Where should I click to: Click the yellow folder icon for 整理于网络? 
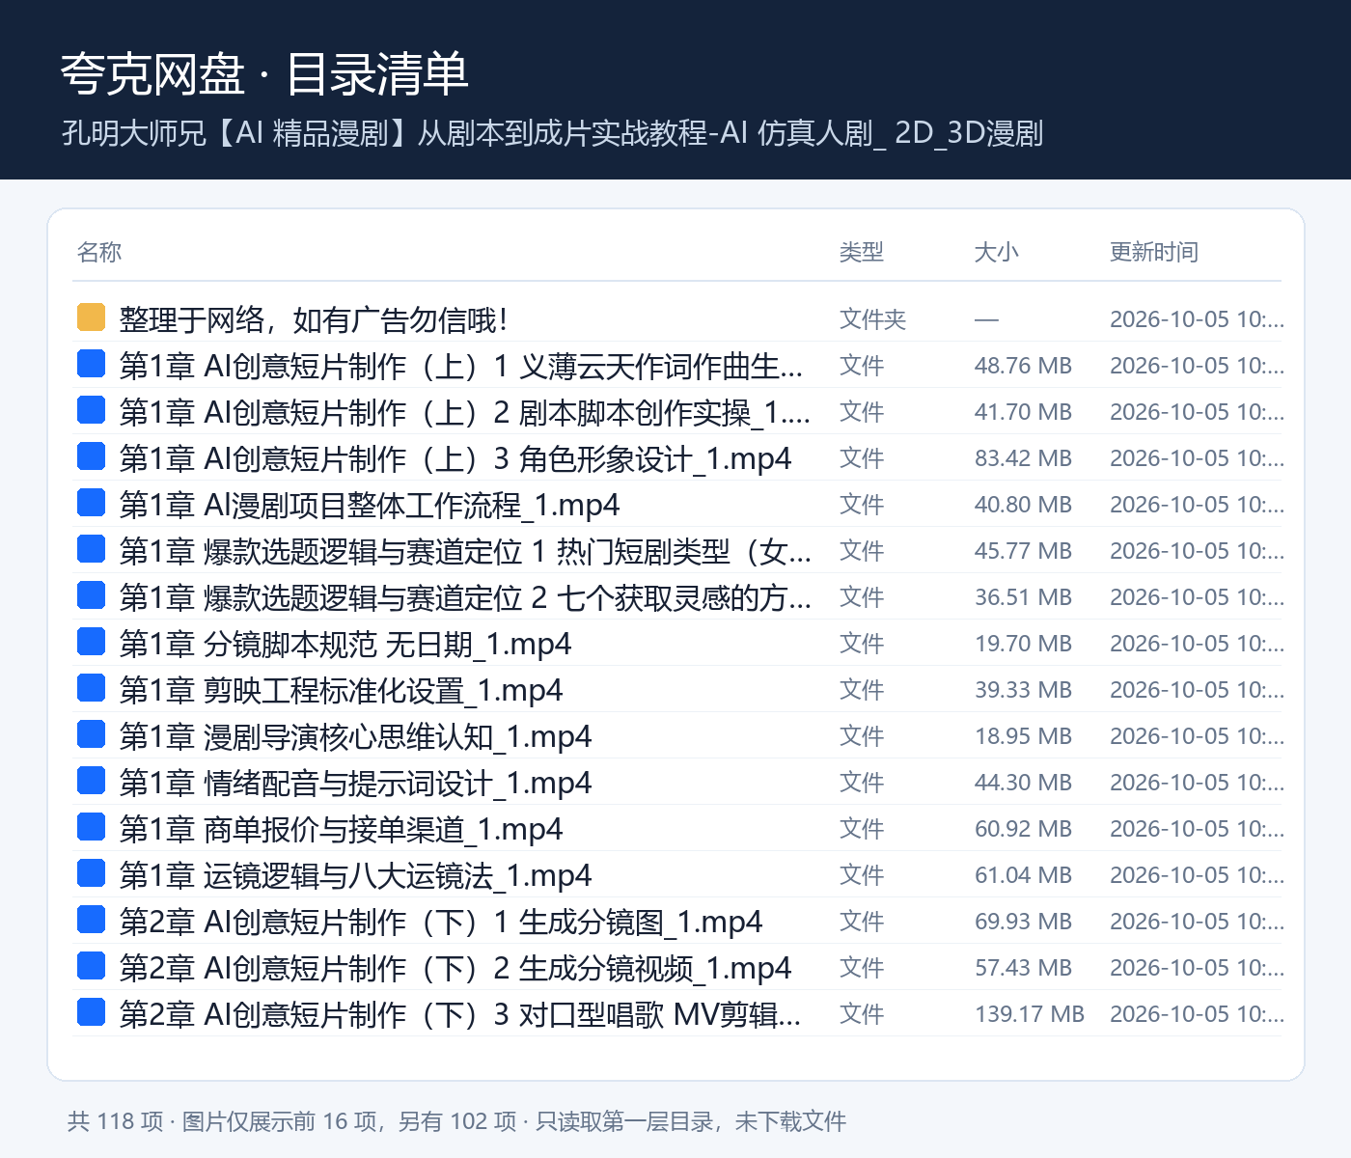coord(91,317)
